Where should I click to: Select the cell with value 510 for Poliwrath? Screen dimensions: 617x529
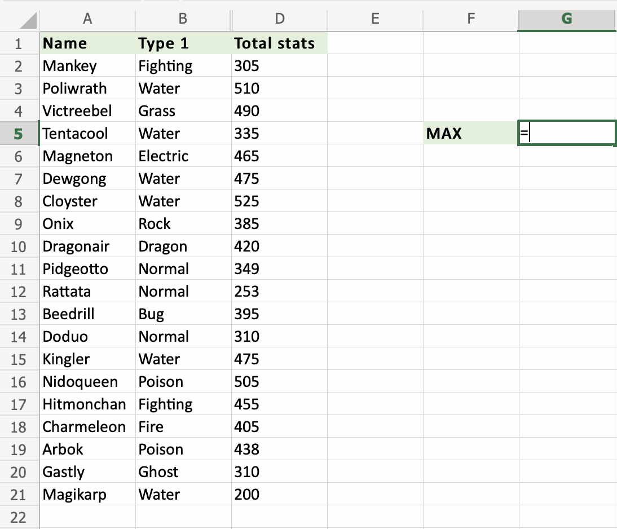[280, 88]
